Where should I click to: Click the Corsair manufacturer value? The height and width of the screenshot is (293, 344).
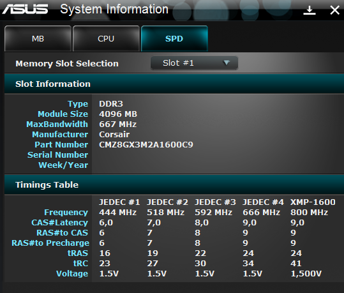(114, 134)
